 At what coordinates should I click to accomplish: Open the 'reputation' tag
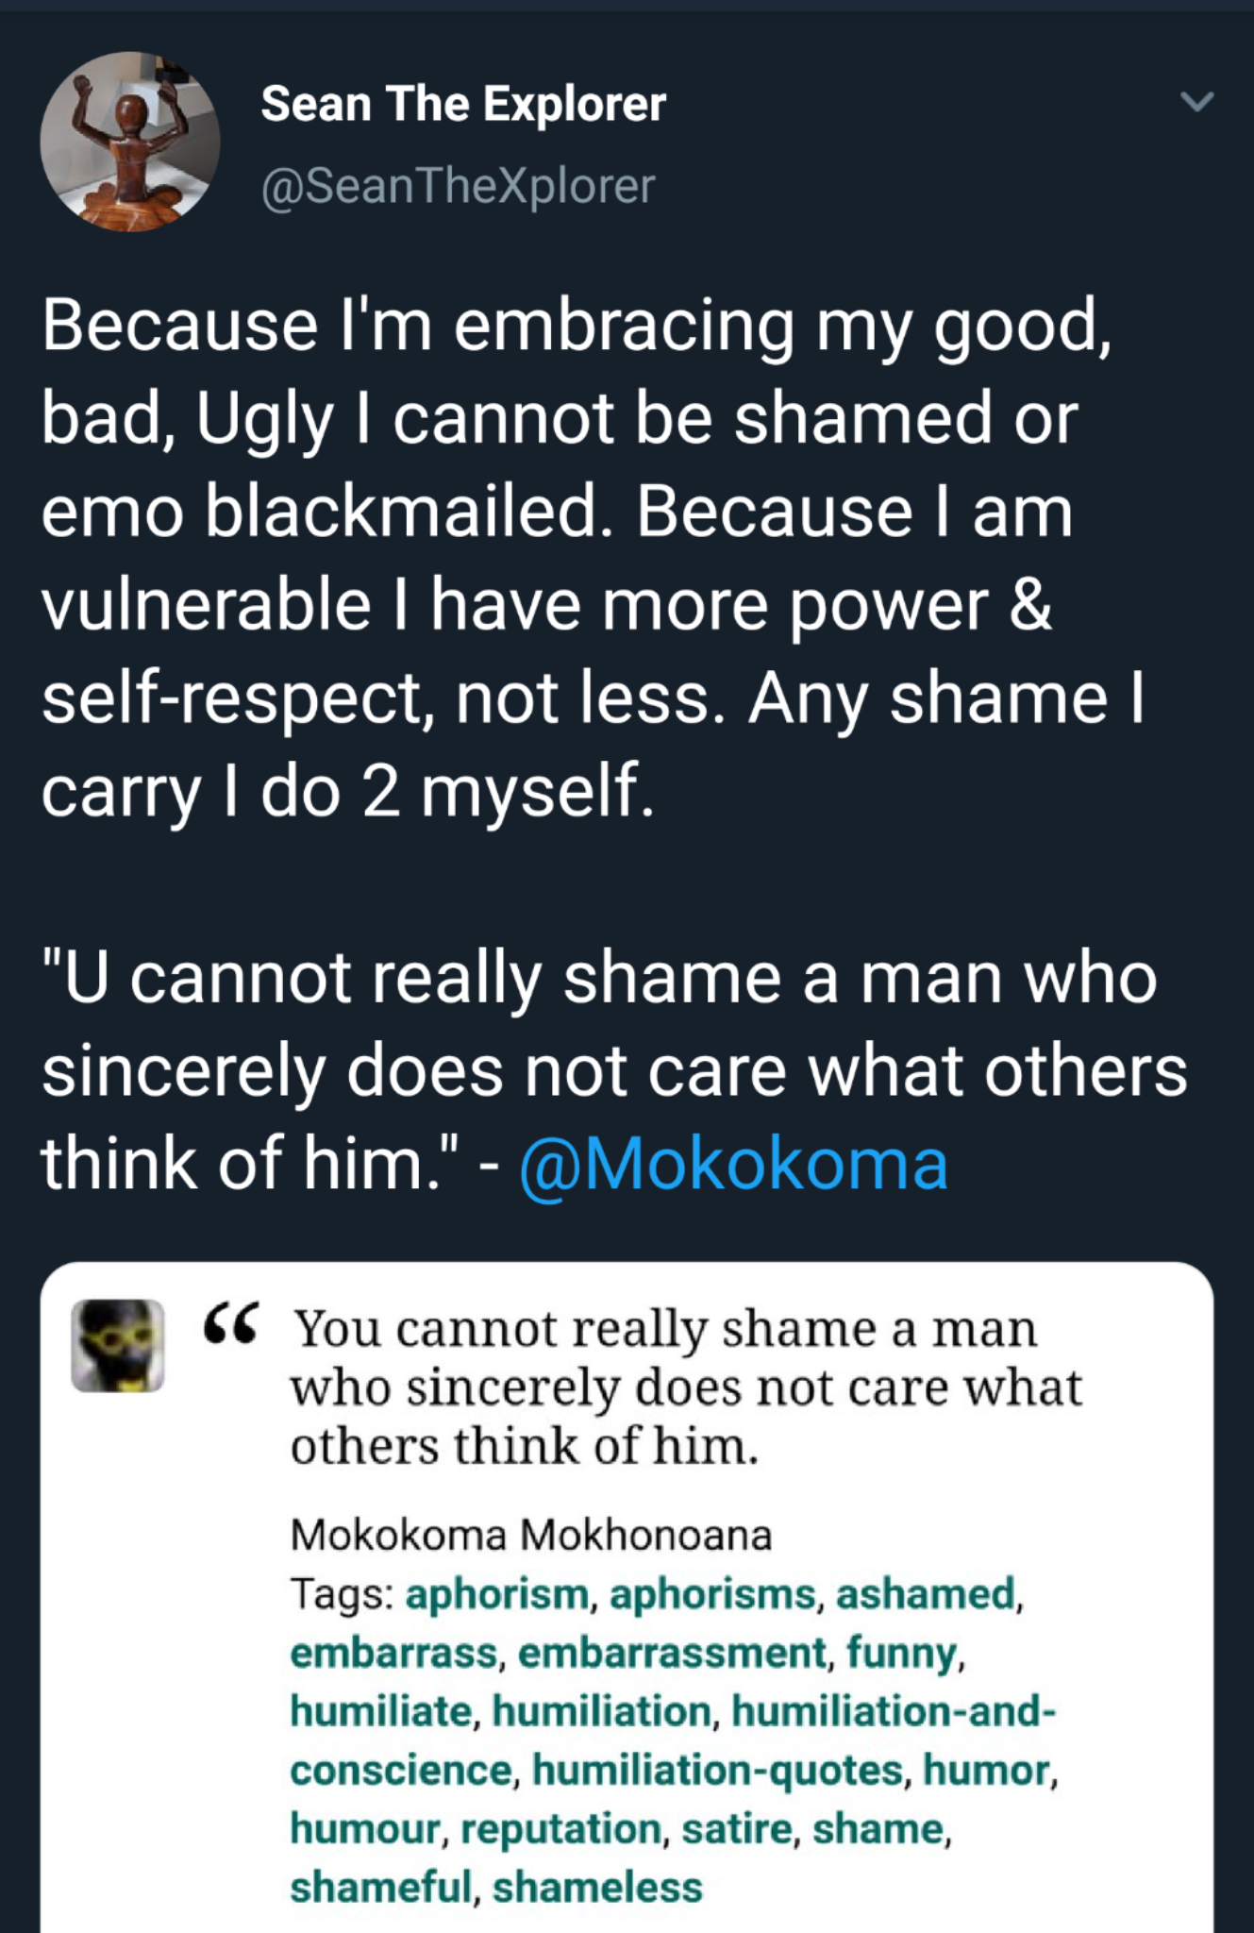(x=561, y=1828)
